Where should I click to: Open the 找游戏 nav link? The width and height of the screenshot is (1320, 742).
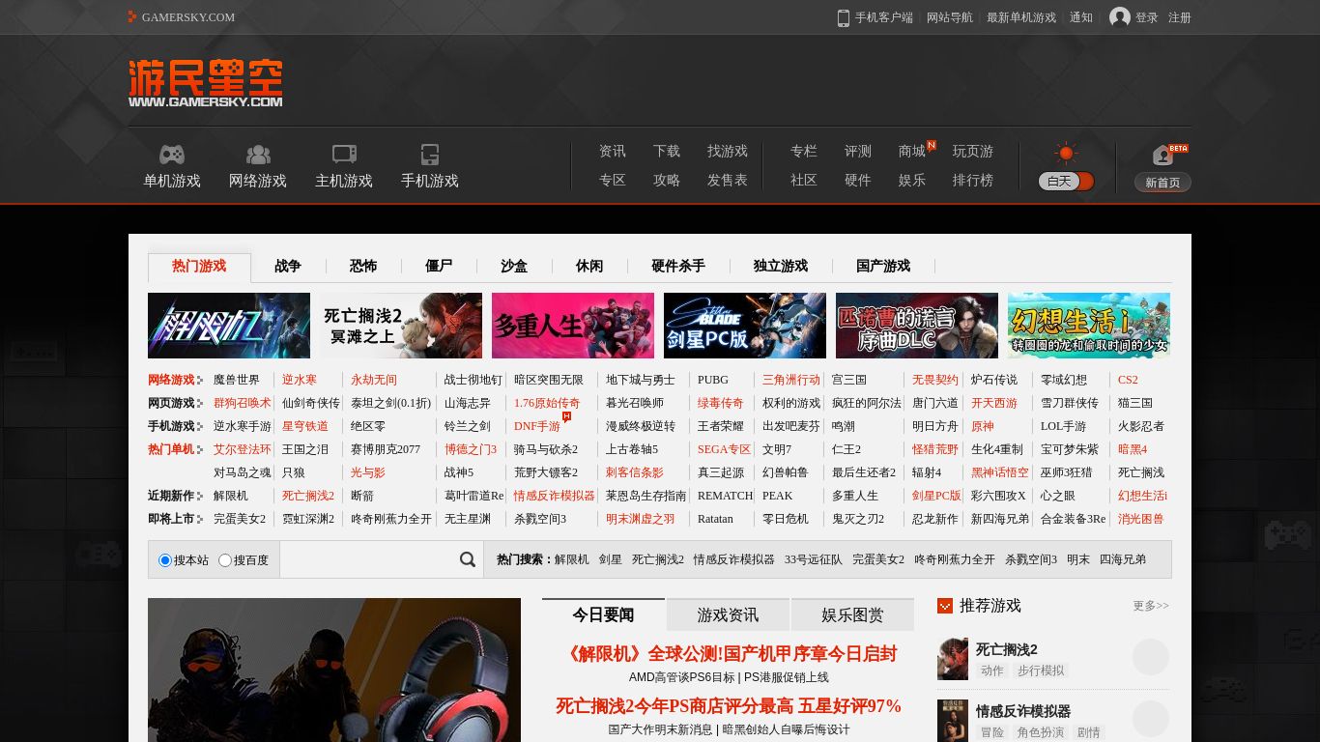click(x=728, y=151)
